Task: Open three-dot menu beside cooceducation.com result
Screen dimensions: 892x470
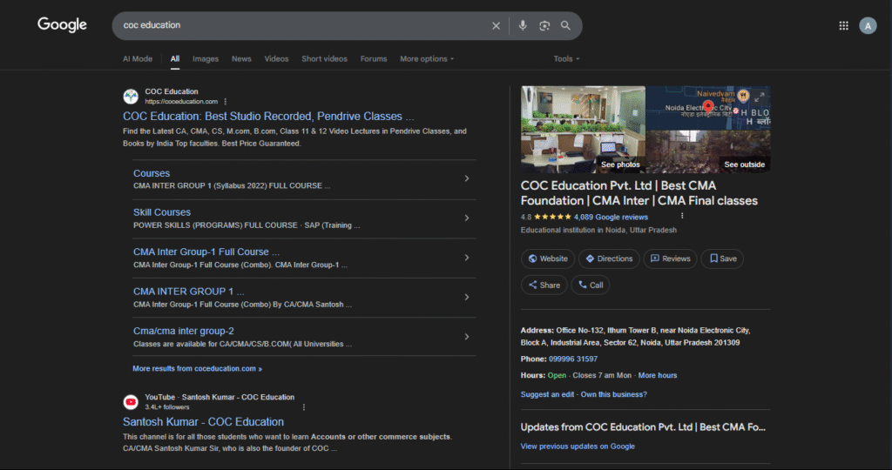Action: 226,102
